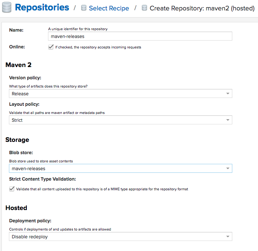
Task: Go back to Select Recipe
Action: (109, 8)
